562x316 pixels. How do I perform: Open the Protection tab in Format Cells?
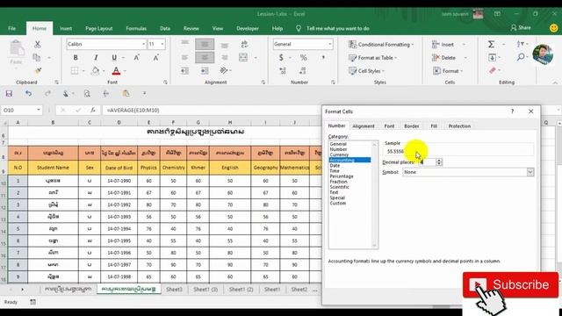pos(459,126)
